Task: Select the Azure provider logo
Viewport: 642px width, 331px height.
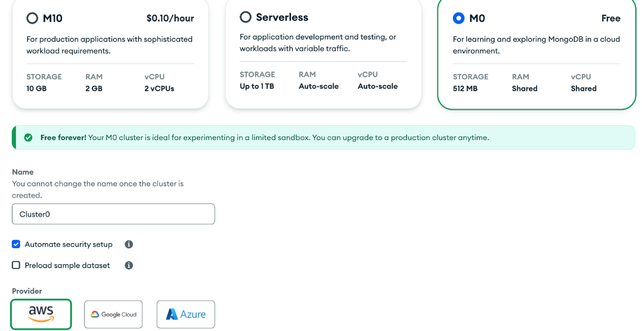Action: pos(185,314)
